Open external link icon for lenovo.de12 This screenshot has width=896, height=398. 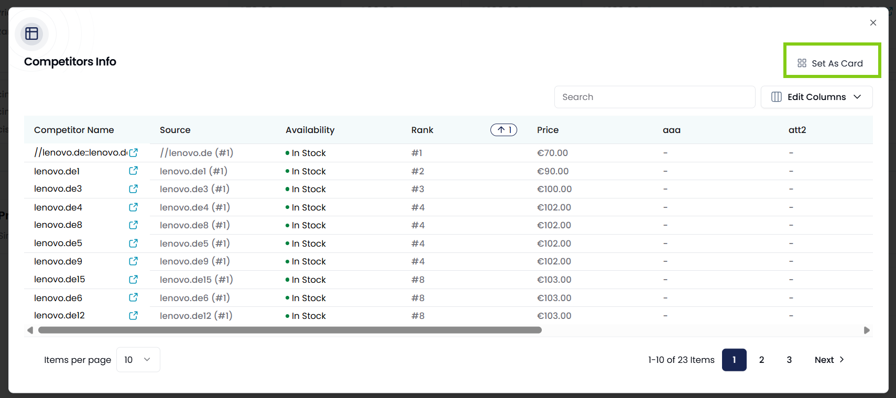coord(134,315)
